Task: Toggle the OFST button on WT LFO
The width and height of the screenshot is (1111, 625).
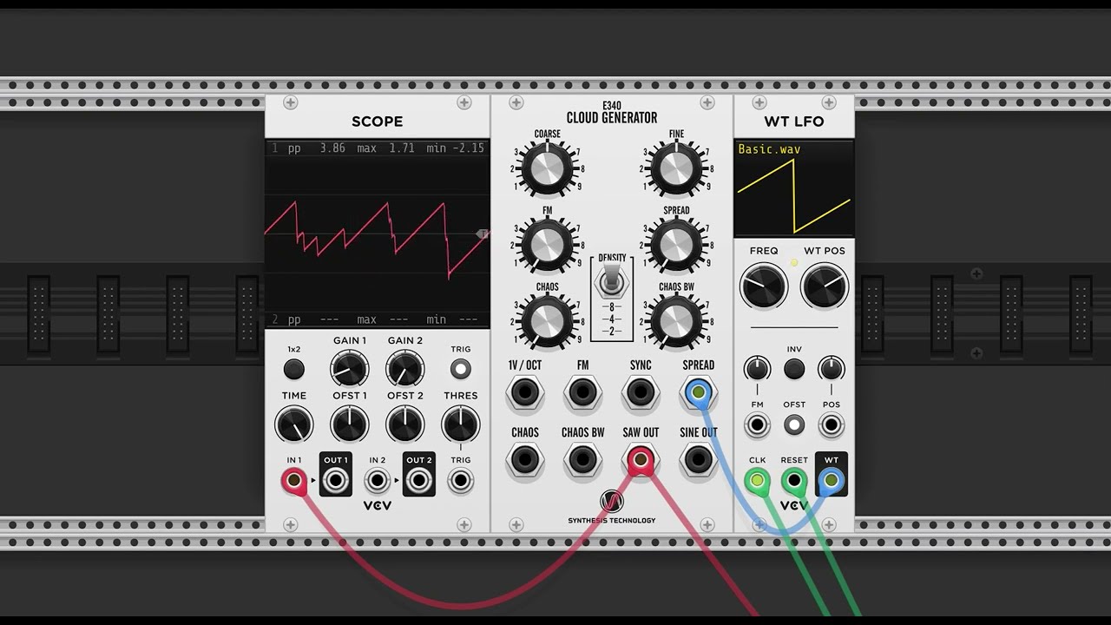Action: pos(794,425)
